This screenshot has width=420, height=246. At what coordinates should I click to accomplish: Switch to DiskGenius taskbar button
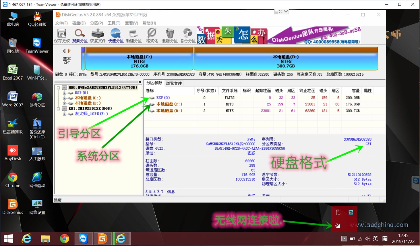click(x=102, y=239)
